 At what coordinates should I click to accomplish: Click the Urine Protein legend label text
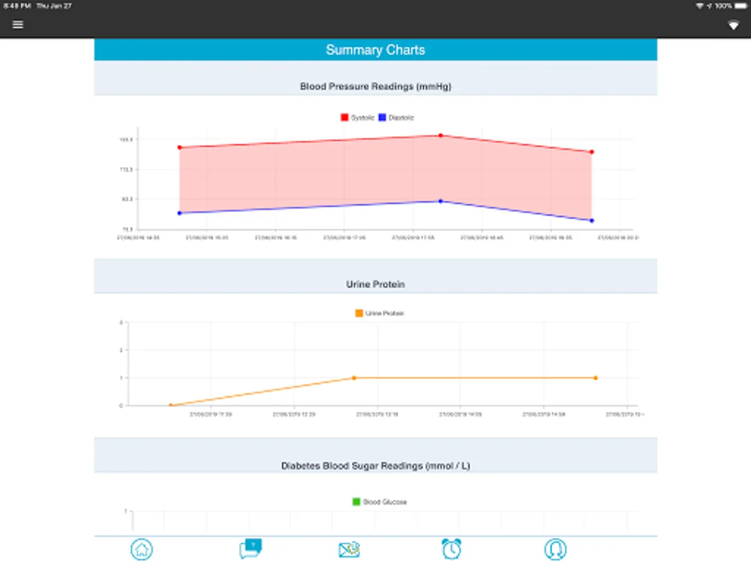tap(385, 313)
